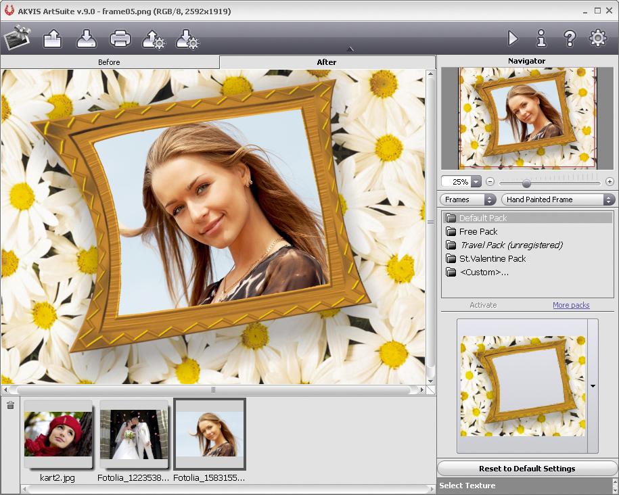
Task: Click Reset to Default Settings button
Action: tap(527, 469)
